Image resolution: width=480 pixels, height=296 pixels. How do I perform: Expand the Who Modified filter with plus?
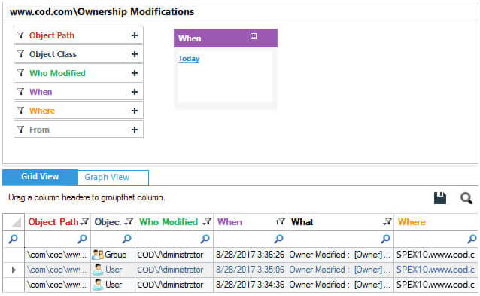click(x=135, y=73)
